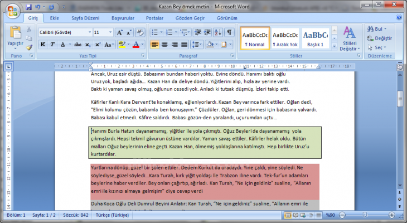Zoom in with the plus button

click(x=392, y=215)
